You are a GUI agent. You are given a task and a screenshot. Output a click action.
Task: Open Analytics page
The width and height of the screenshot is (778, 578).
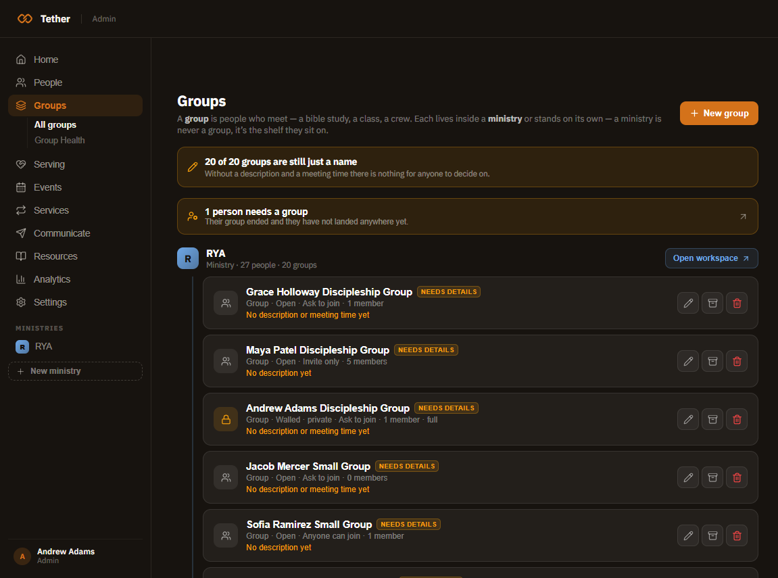click(75, 279)
